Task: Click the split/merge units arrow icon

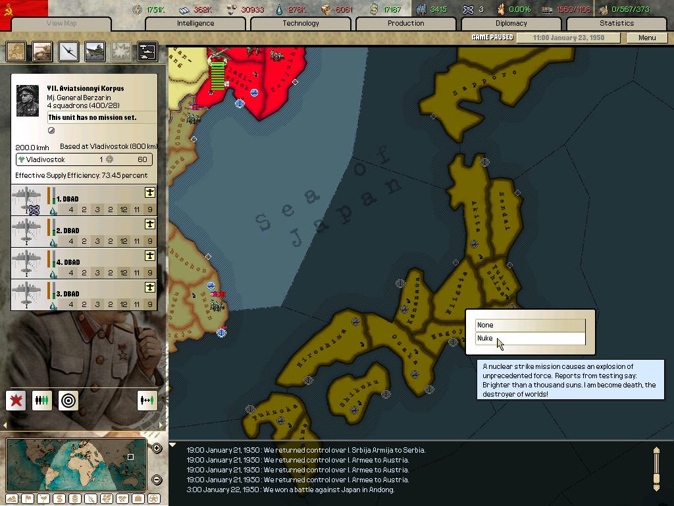Action: [x=147, y=401]
